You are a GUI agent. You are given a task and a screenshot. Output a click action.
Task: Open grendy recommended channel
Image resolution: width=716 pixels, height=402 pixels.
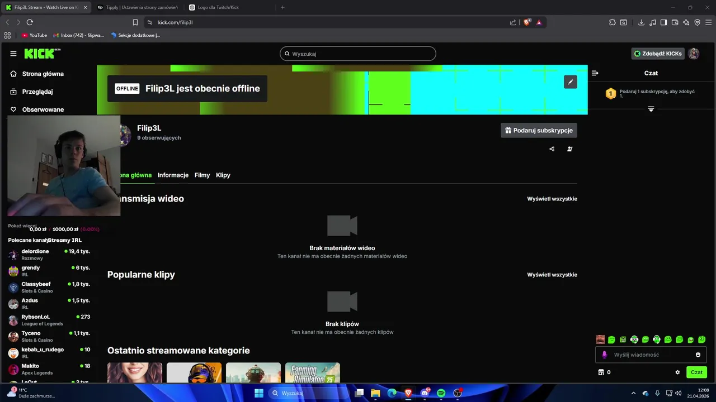click(49, 271)
